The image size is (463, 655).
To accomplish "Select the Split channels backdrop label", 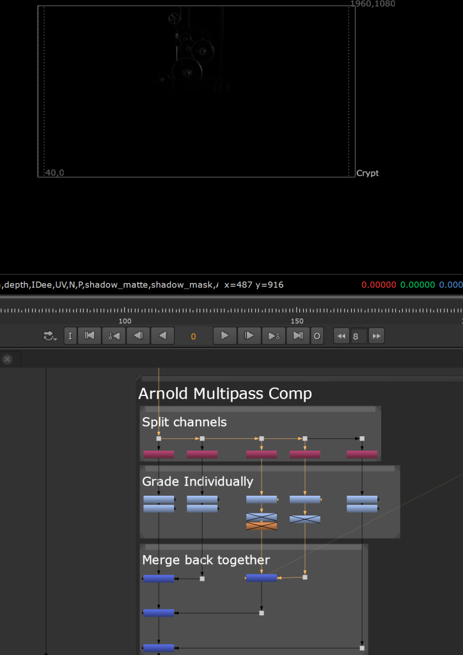I will (184, 422).
